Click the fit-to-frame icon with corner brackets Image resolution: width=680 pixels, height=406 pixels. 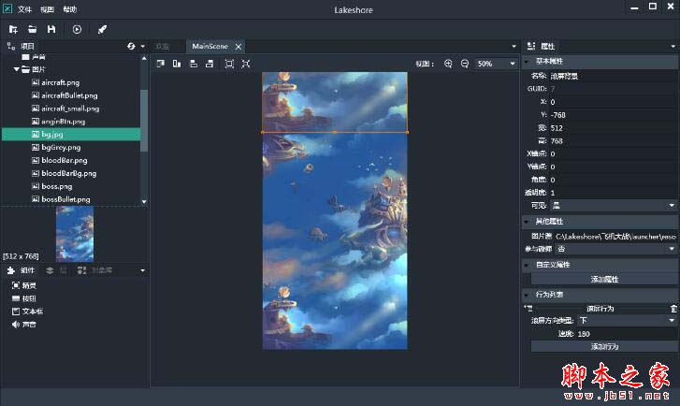229,64
